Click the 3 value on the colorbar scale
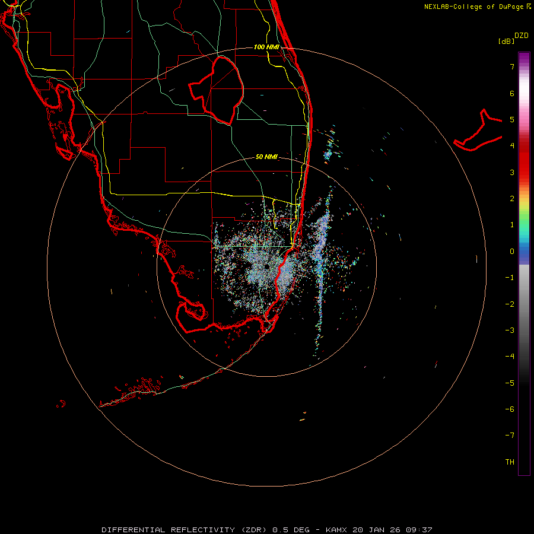534x534 pixels. (512, 172)
